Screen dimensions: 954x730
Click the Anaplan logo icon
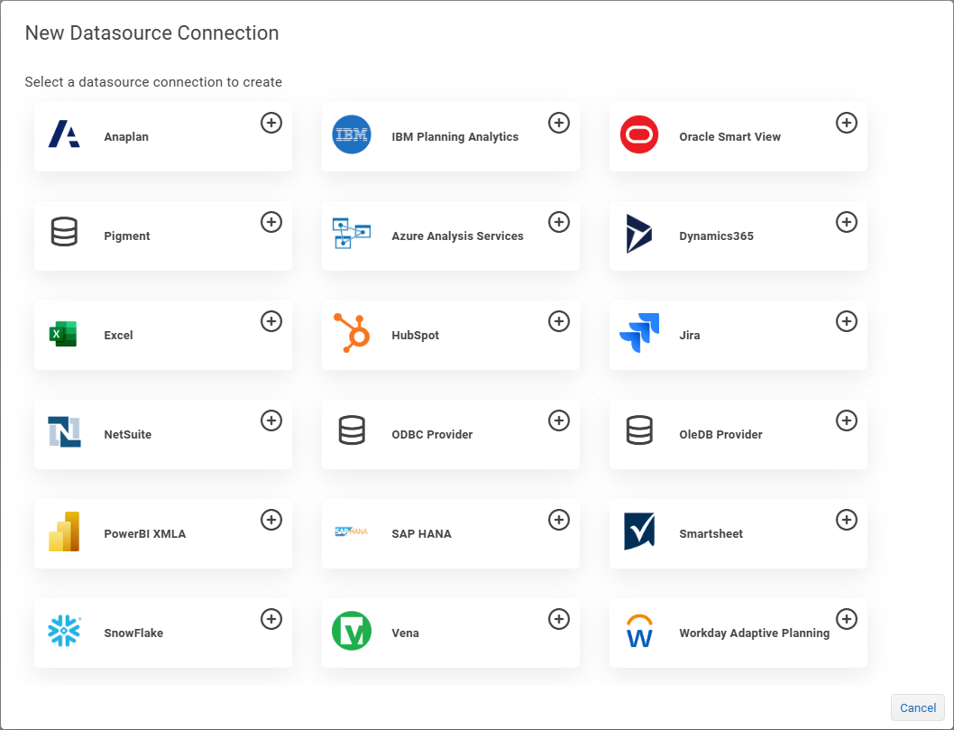(x=64, y=135)
